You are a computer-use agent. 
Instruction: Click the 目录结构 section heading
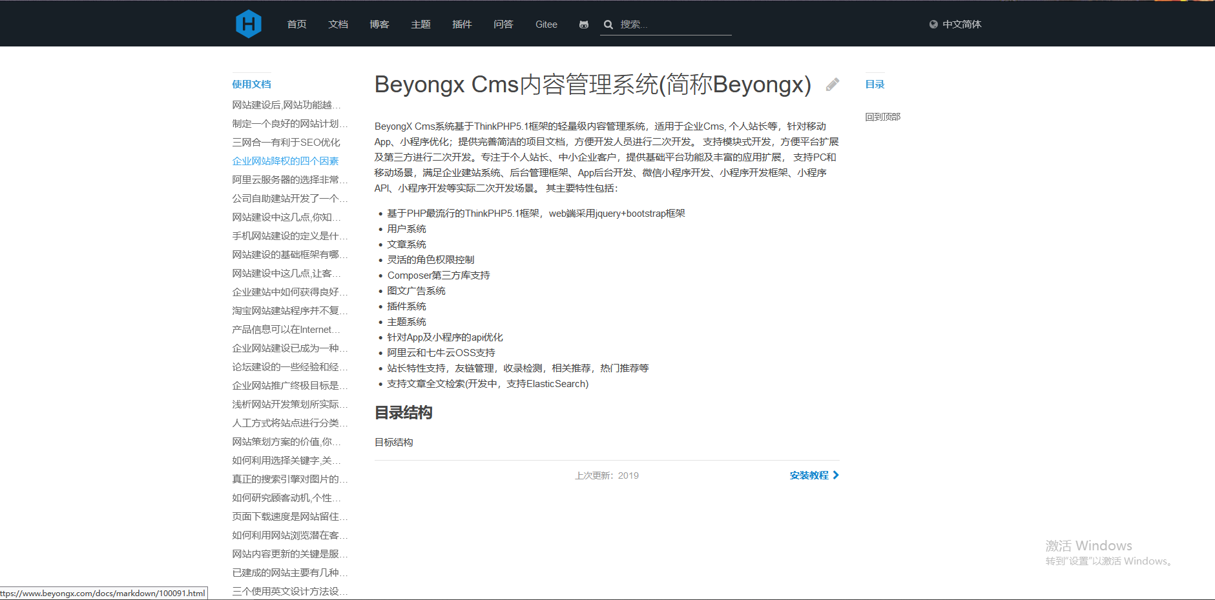pyautogui.click(x=404, y=412)
